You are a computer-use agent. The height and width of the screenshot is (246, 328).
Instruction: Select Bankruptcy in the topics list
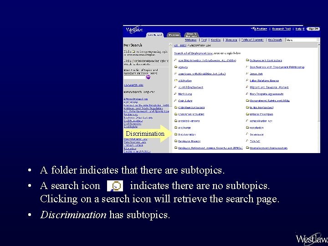click(x=131, y=114)
